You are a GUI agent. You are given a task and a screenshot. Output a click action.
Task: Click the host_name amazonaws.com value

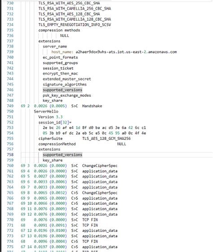tap(126, 52)
